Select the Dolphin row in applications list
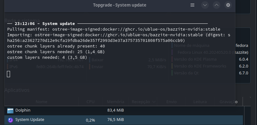Image resolution: width=257 pixels, height=125 pixels. tap(63, 110)
